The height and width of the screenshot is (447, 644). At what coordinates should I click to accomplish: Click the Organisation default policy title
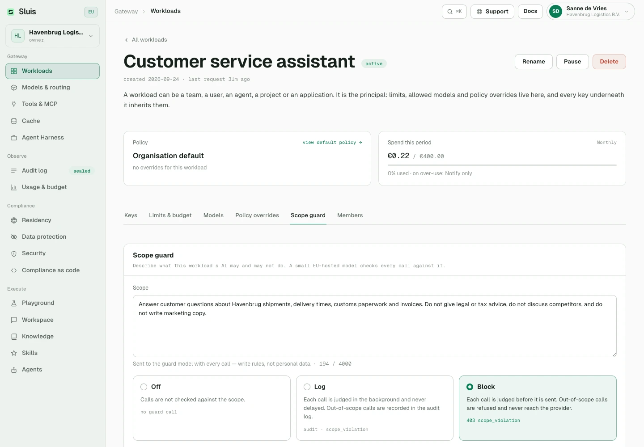click(168, 156)
